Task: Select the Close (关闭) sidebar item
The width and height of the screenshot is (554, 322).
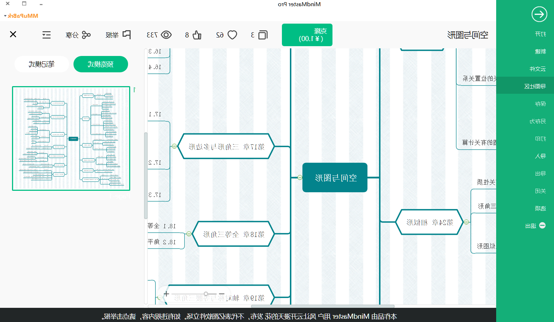Action: pyautogui.click(x=541, y=191)
